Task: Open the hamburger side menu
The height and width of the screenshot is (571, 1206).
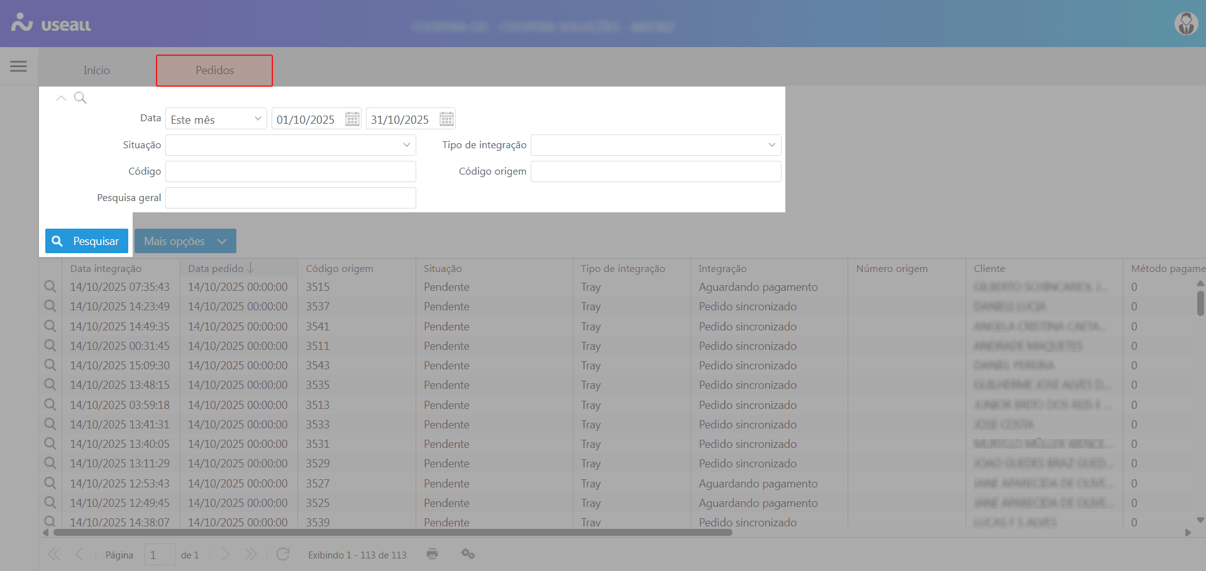Action: 18,66
